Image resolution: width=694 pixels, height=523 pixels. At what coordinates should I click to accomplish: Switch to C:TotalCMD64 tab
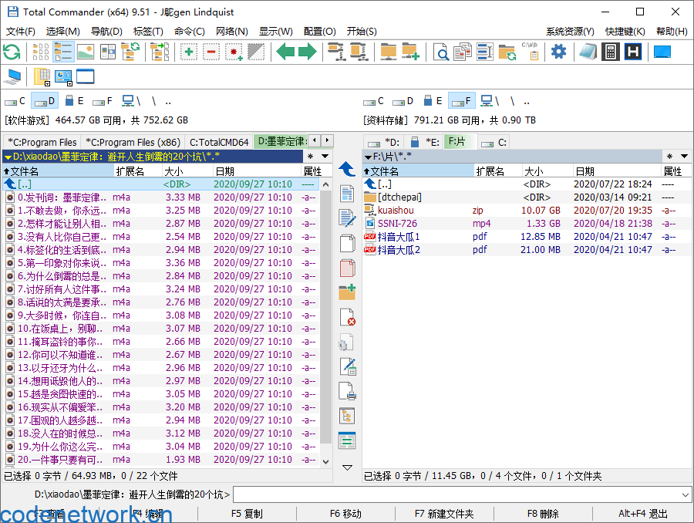click(x=219, y=143)
